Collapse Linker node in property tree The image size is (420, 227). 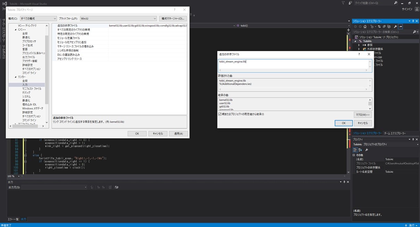click(x=16, y=77)
